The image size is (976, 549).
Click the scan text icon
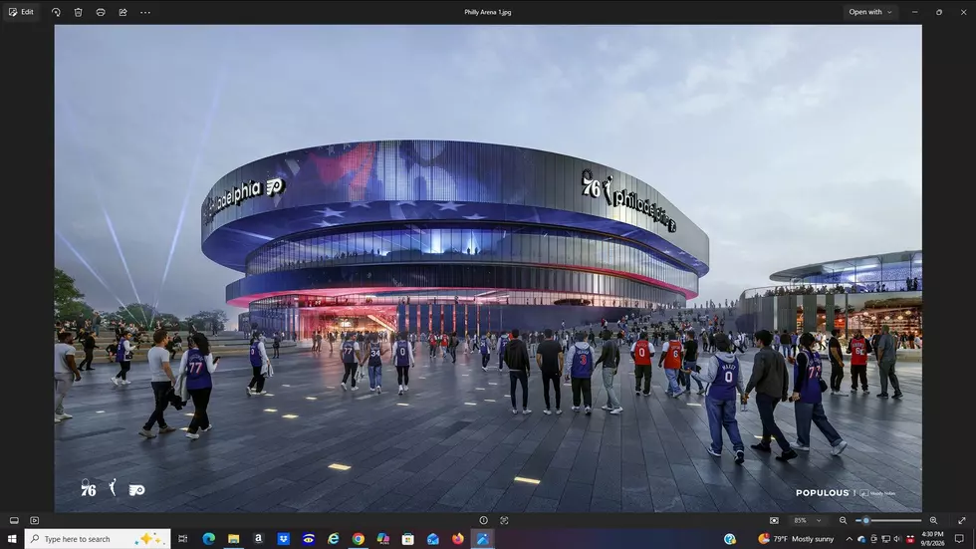point(504,520)
